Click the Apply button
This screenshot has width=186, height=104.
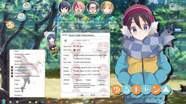coord(104,95)
